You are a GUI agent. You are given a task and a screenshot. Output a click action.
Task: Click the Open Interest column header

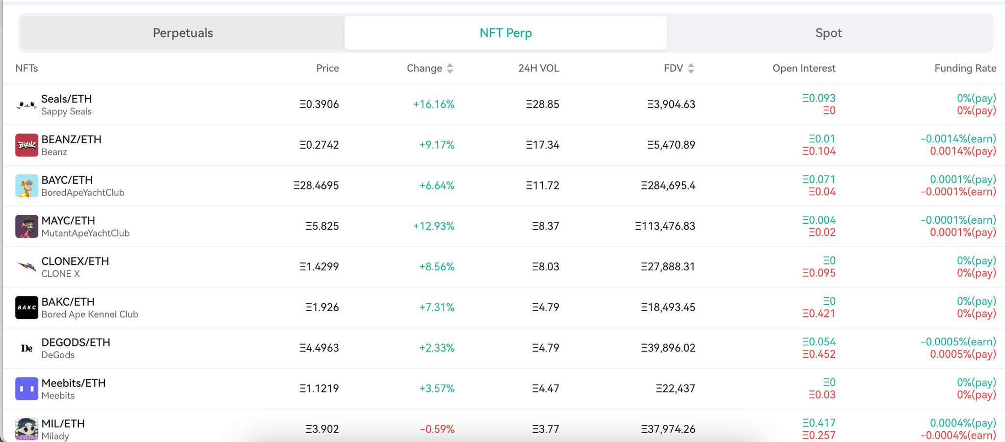(804, 68)
